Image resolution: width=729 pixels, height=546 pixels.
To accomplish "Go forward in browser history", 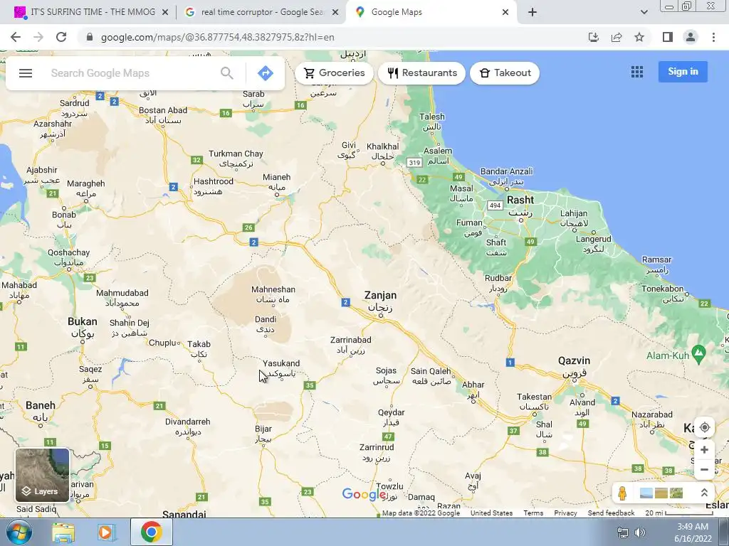I will (38, 37).
